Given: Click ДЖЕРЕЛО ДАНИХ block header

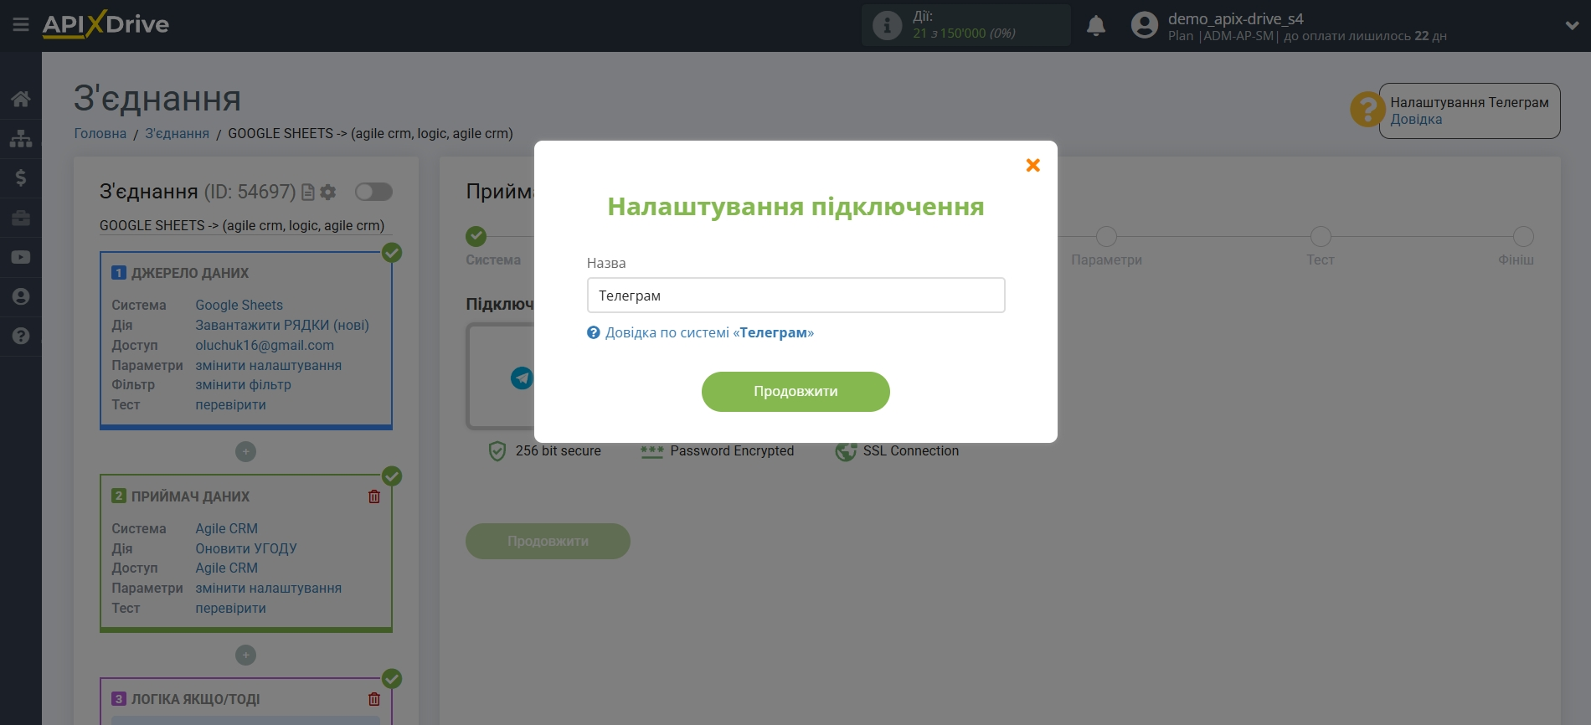Looking at the screenshot, I should (190, 274).
